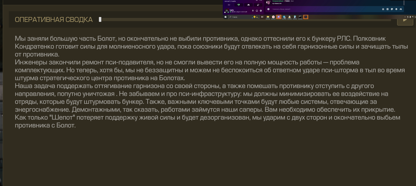Image resolution: width=416 pixels, height=186 pixels.
Task: Click the Discord message input field
Action: pos(334,9)
